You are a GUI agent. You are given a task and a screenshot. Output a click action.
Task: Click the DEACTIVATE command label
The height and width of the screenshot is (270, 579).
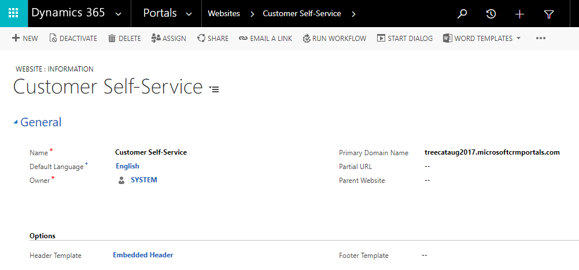[x=78, y=38]
